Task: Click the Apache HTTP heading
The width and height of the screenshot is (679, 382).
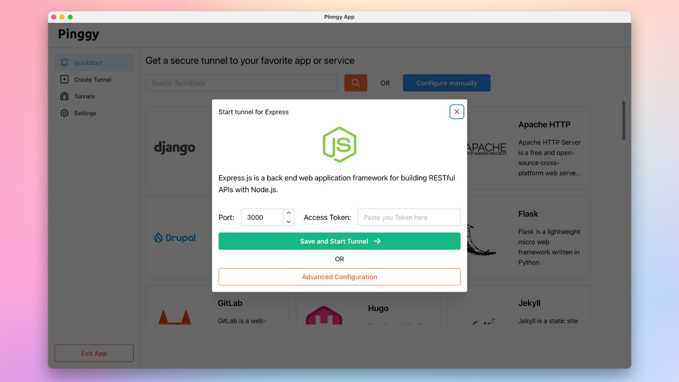Action: point(544,124)
